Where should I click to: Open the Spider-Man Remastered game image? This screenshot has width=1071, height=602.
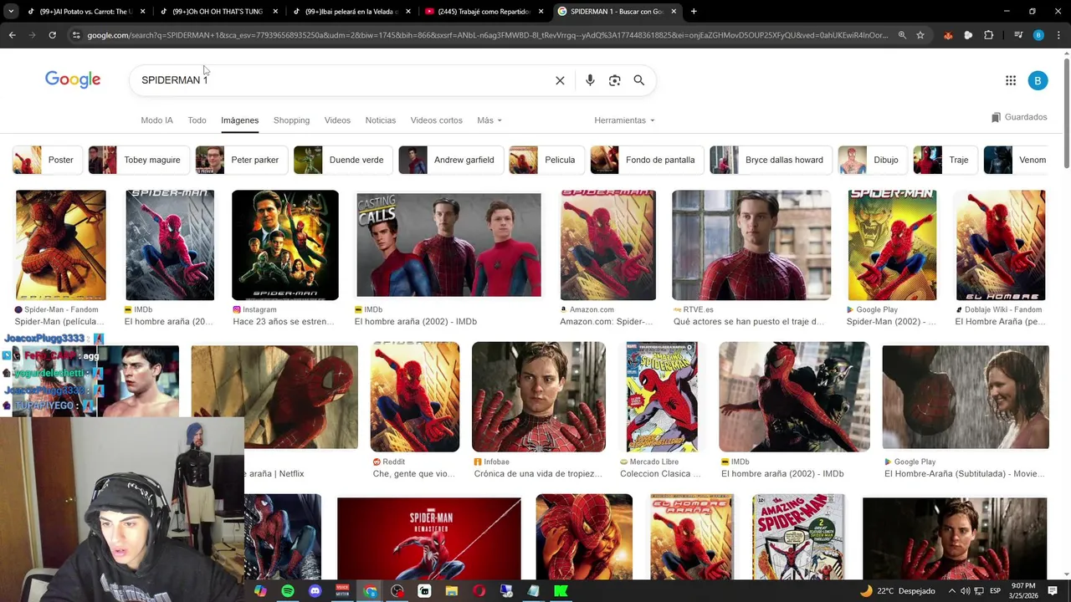coord(429,538)
